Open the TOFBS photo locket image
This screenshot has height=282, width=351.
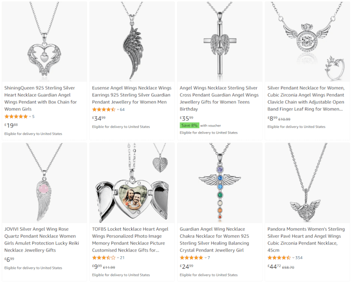(x=132, y=183)
